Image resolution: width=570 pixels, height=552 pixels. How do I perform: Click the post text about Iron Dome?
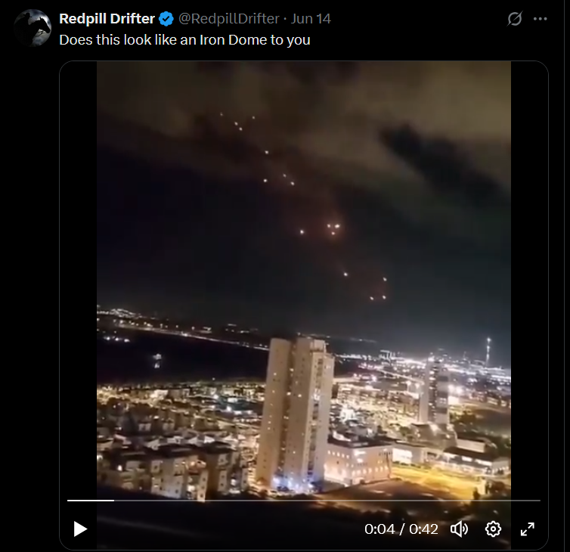(184, 39)
